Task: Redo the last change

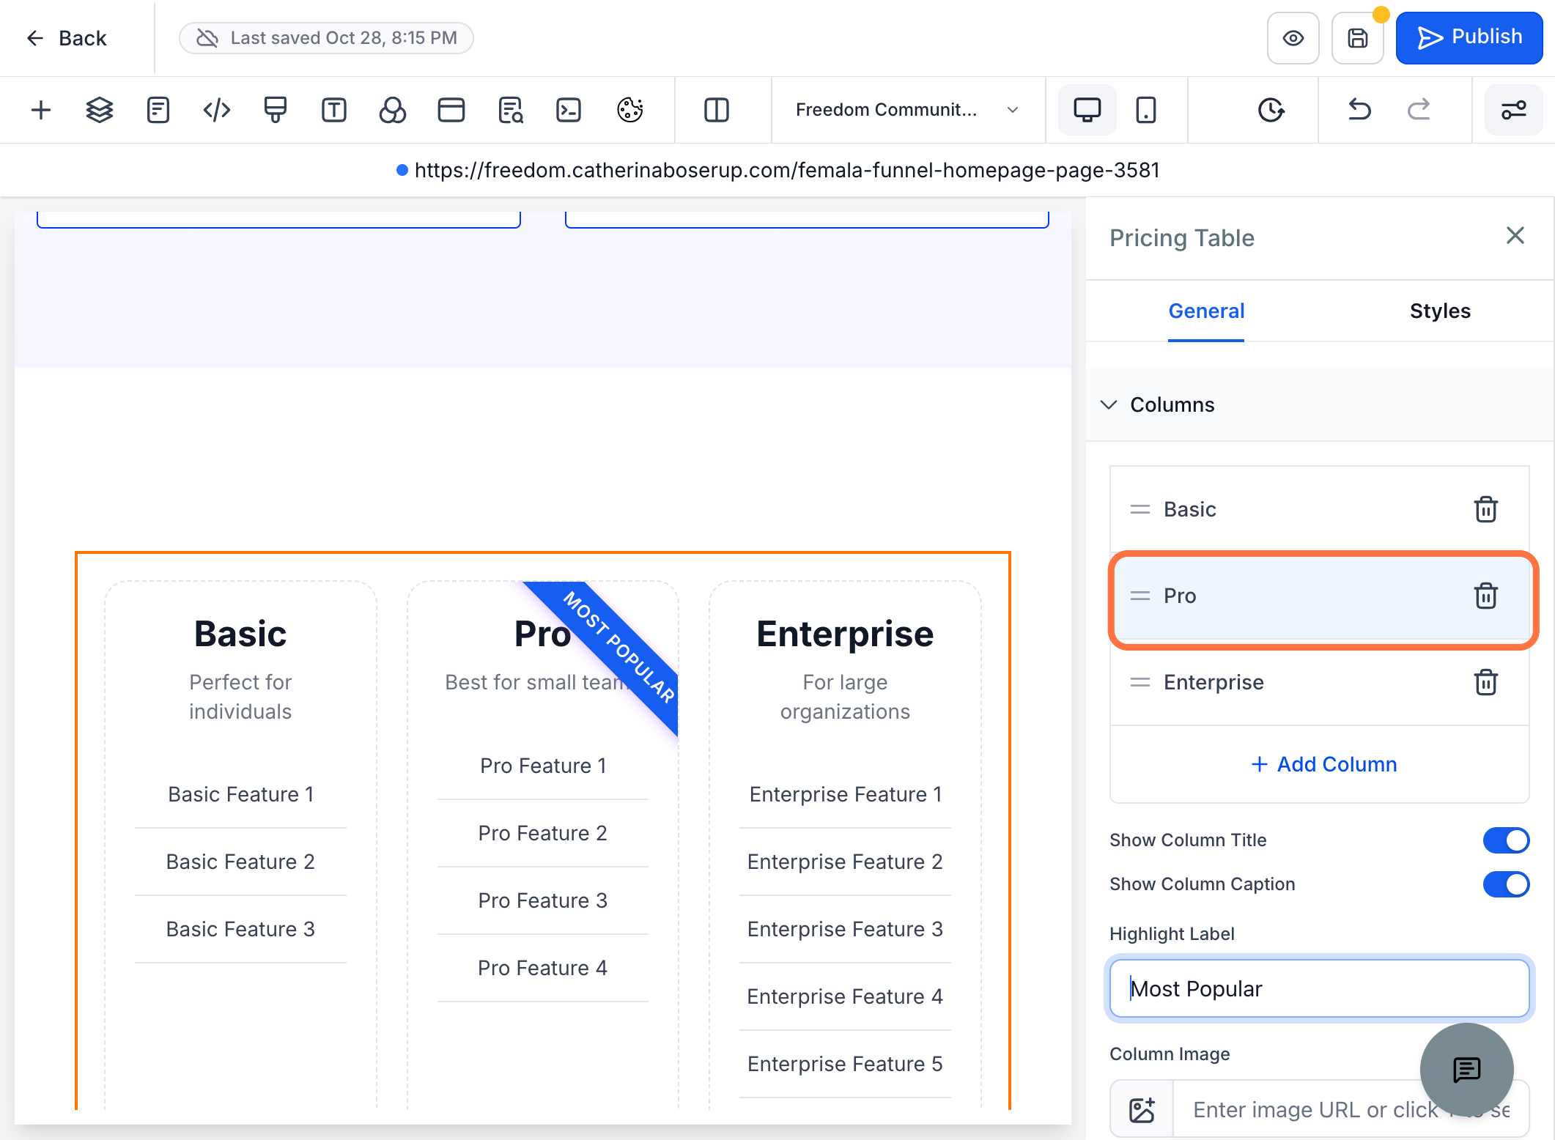Action: (x=1419, y=110)
